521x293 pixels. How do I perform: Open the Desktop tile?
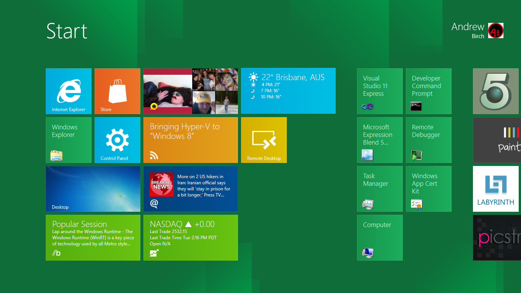click(x=93, y=189)
